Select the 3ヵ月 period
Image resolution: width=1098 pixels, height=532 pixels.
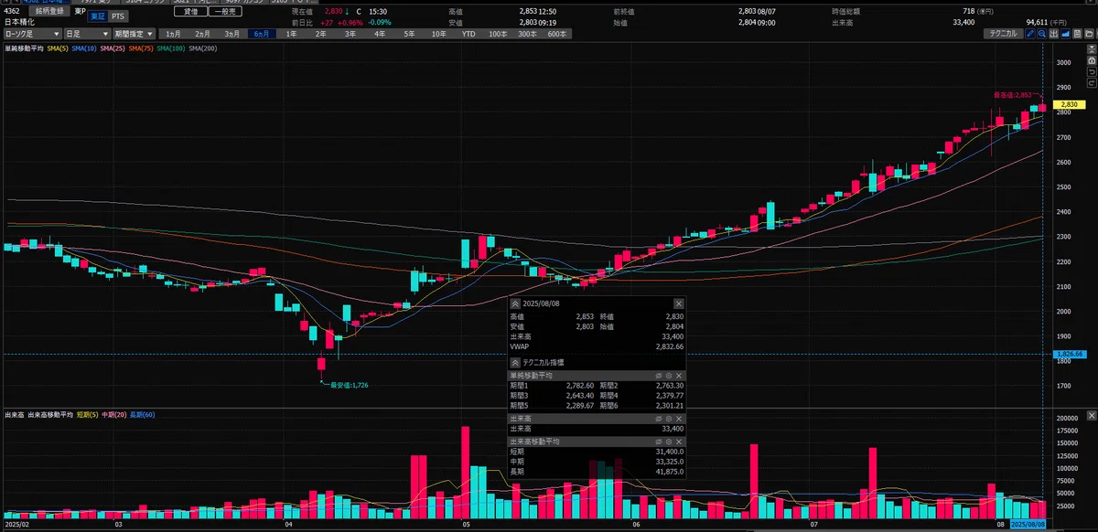231,34
